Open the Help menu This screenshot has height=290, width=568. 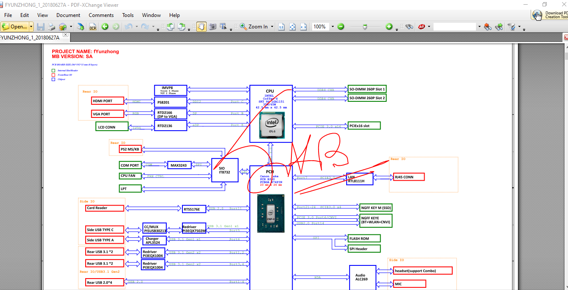click(x=174, y=15)
